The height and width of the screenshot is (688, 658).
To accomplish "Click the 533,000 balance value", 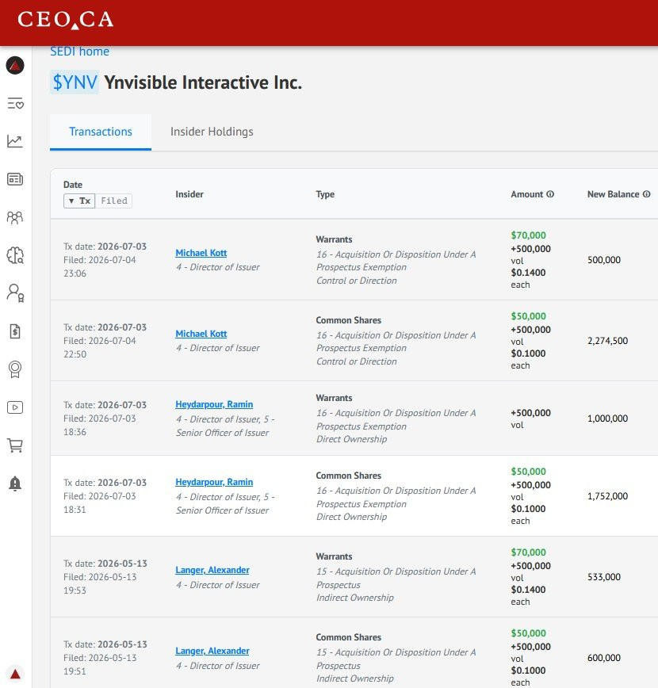I will pyautogui.click(x=604, y=576).
